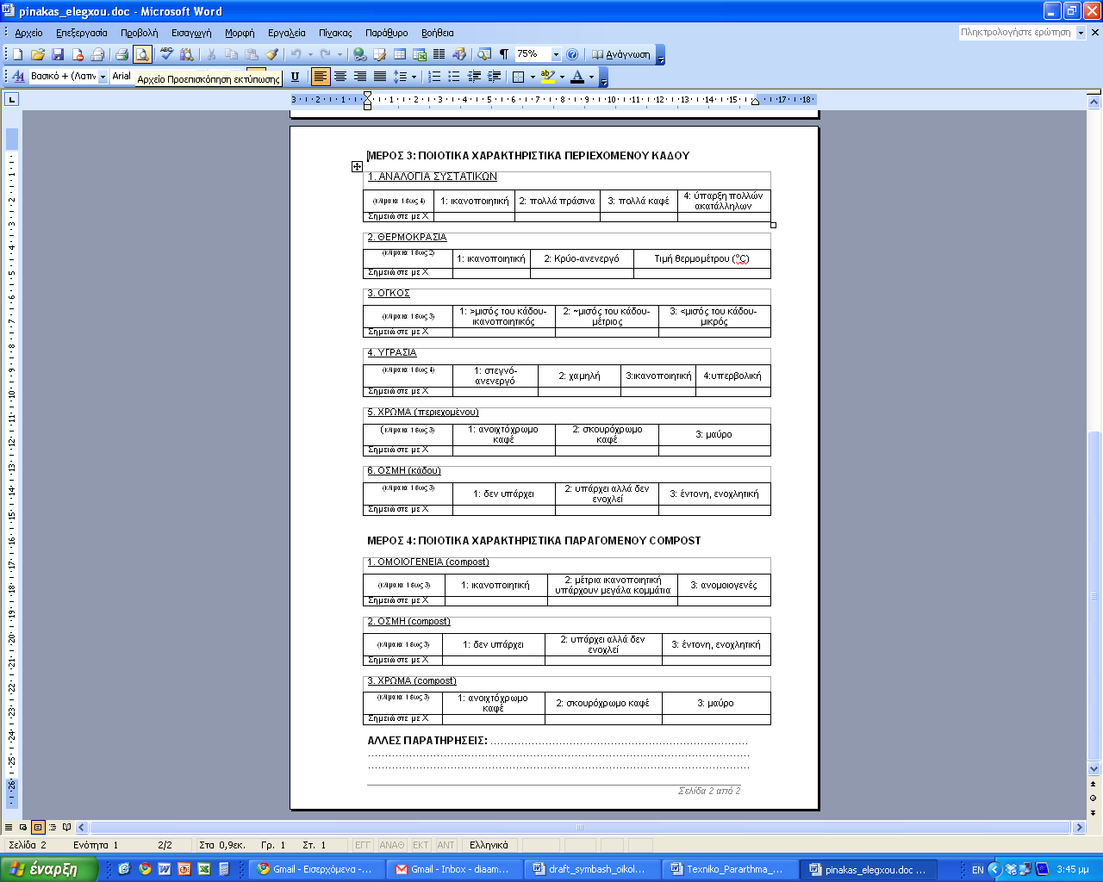1103x882 pixels.
Task: Apply the yellow Highlight color button
Action: [547, 77]
